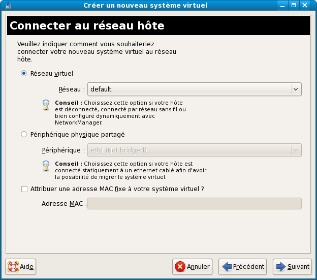Open the Réseau dropdown showing default
This screenshot has width=317, height=280.
click(x=195, y=89)
